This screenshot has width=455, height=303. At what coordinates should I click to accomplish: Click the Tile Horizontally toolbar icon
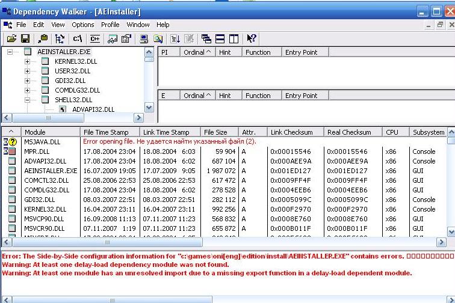tap(220, 39)
